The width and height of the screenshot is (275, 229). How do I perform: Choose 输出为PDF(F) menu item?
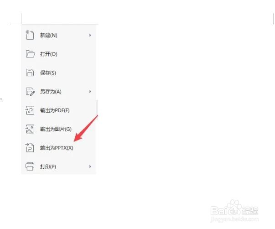pos(58,110)
